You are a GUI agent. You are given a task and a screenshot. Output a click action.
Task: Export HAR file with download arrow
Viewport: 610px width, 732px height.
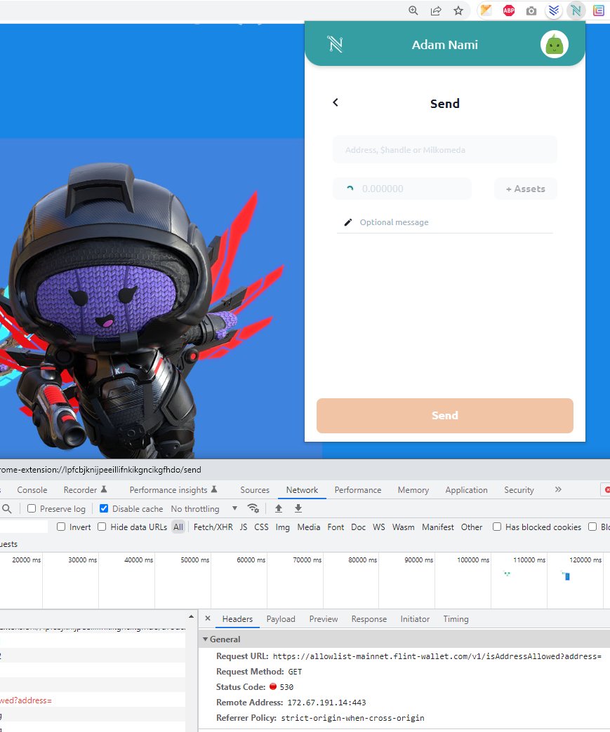point(298,508)
